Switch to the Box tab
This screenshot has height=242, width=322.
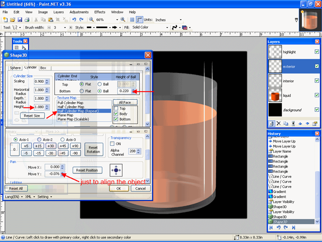tap(43, 68)
